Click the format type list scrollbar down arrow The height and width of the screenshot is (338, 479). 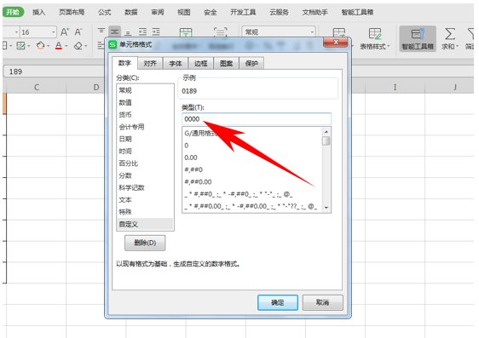pyautogui.click(x=326, y=208)
